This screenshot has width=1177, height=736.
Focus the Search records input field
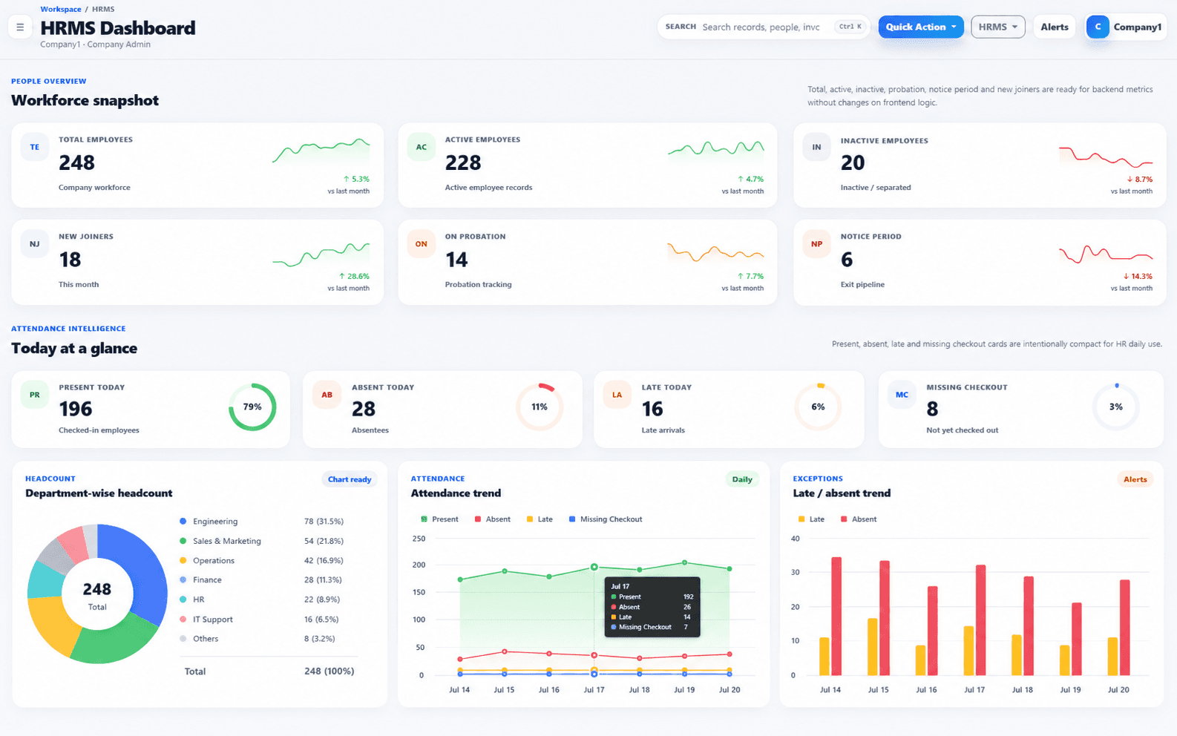[764, 27]
